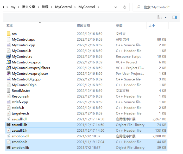Select the zauxdll.dll file icon
The width and height of the screenshot is (183, 154).
click(x=9, y=119)
